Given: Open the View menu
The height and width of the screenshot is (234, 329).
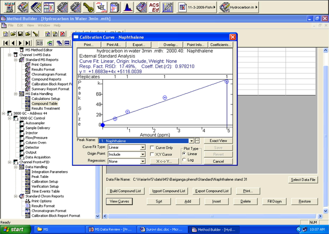Looking at the screenshot, I should coord(30,25).
